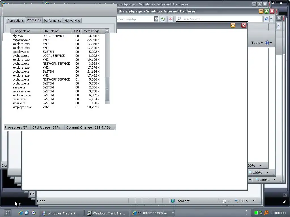Select the alg.exe process row
This screenshot has width=290, height=217.
[x=56, y=36]
